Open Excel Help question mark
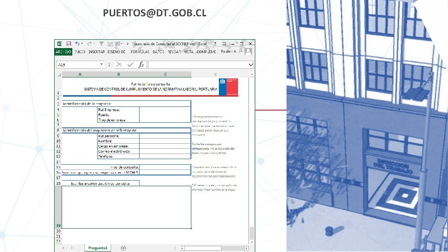Screen dimensions: 448x252 [215, 44]
